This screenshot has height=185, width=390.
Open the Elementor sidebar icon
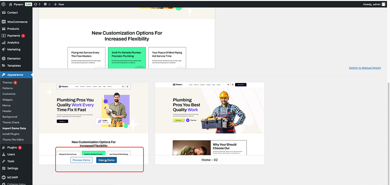(x=4, y=59)
